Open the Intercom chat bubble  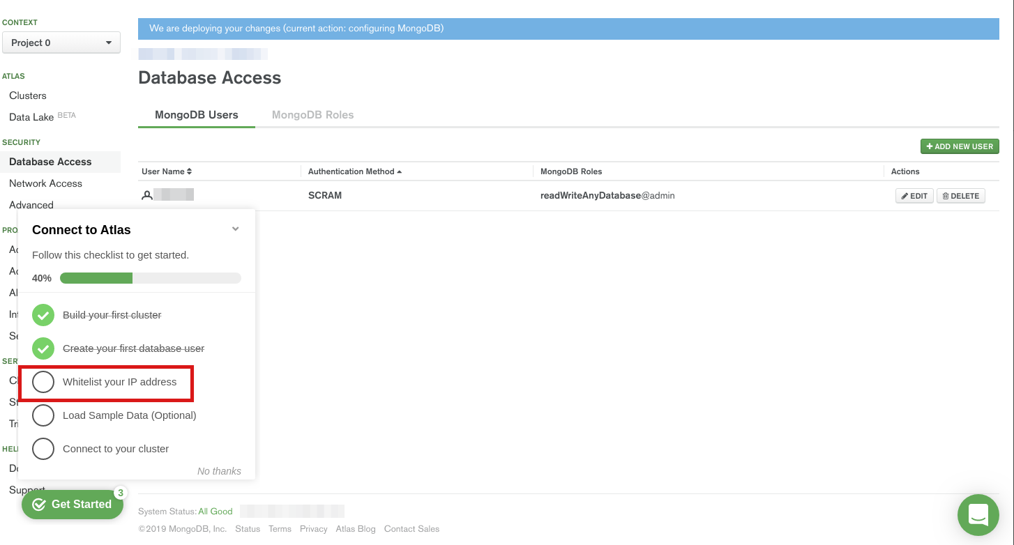(978, 515)
